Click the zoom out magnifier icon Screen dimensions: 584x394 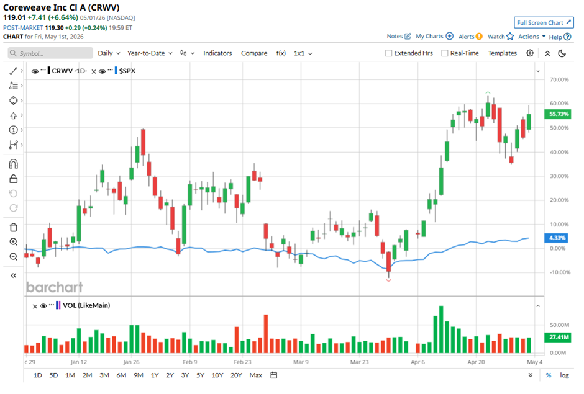(14, 257)
